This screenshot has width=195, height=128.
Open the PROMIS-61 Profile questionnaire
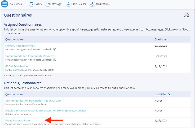(x=16, y=66)
